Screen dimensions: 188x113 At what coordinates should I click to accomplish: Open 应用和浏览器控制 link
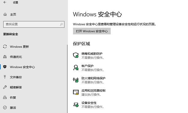[93, 91]
